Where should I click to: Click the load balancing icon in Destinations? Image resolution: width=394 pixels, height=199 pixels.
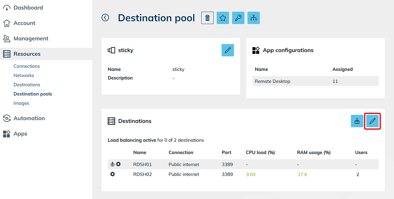[x=357, y=121]
